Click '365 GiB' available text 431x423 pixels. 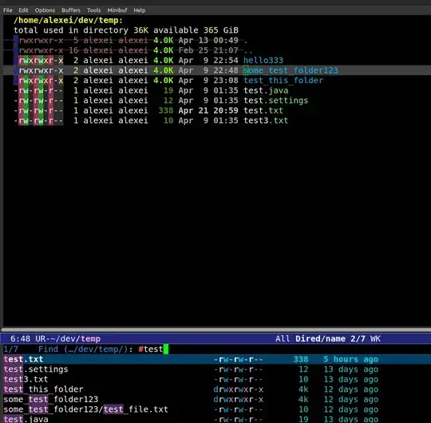click(x=221, y=30)
